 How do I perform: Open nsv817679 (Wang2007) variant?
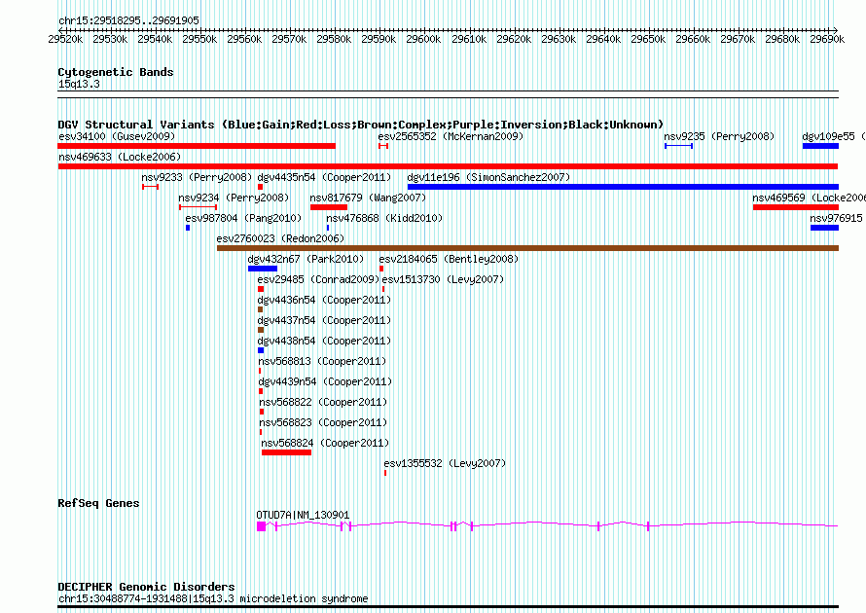click(x=368, y=198)
